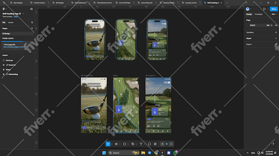Add a new page
The image size is (279, 156).
click(32, 28)
